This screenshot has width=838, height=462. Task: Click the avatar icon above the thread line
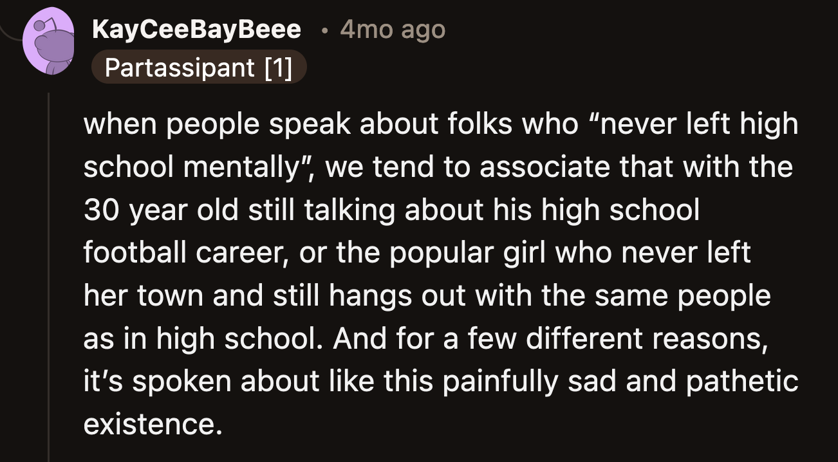50,40
